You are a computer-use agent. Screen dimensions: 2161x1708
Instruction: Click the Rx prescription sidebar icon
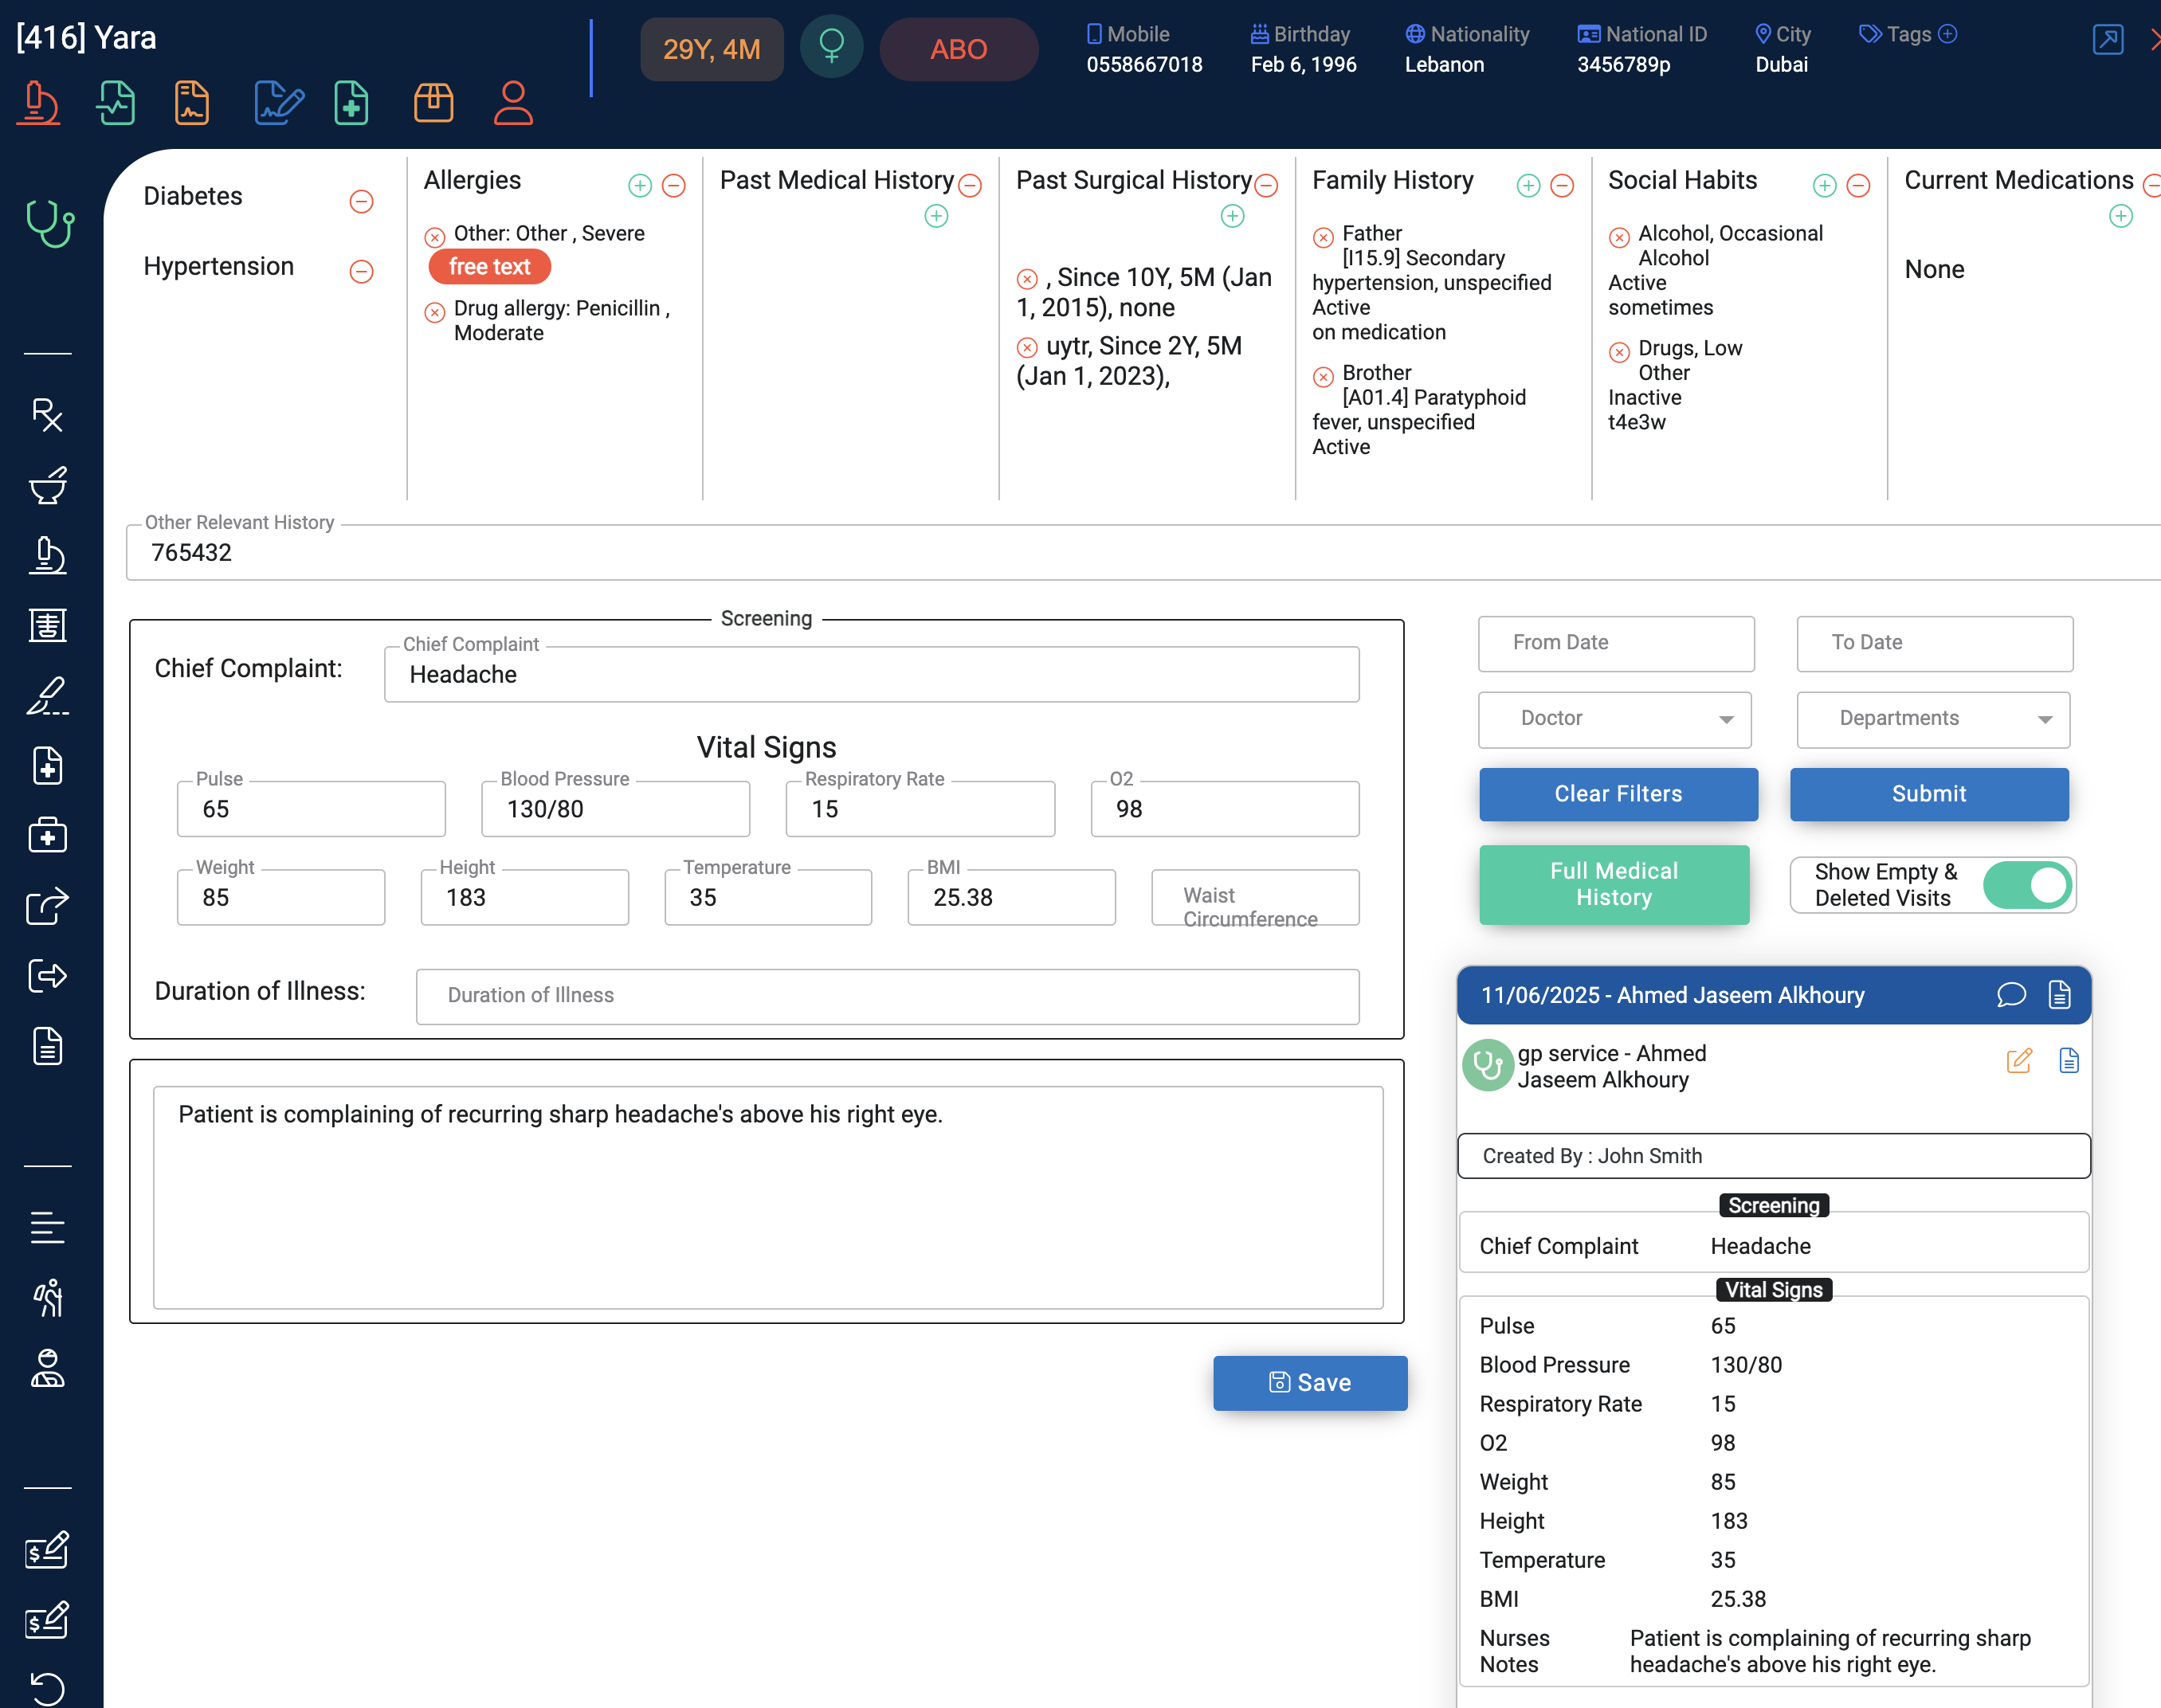(47, 414)
